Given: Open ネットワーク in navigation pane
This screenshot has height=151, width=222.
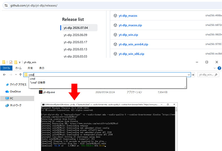Looking at the screenshot, I should [x=13, y=105].
